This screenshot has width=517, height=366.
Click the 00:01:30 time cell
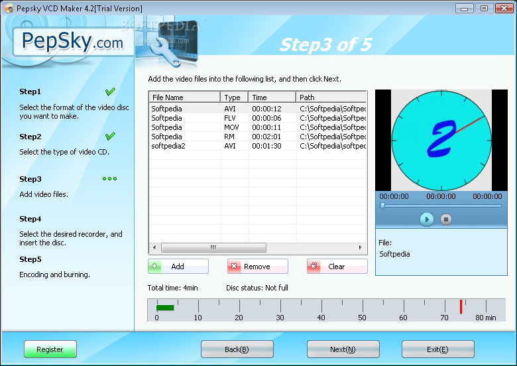tap(266, 146)
